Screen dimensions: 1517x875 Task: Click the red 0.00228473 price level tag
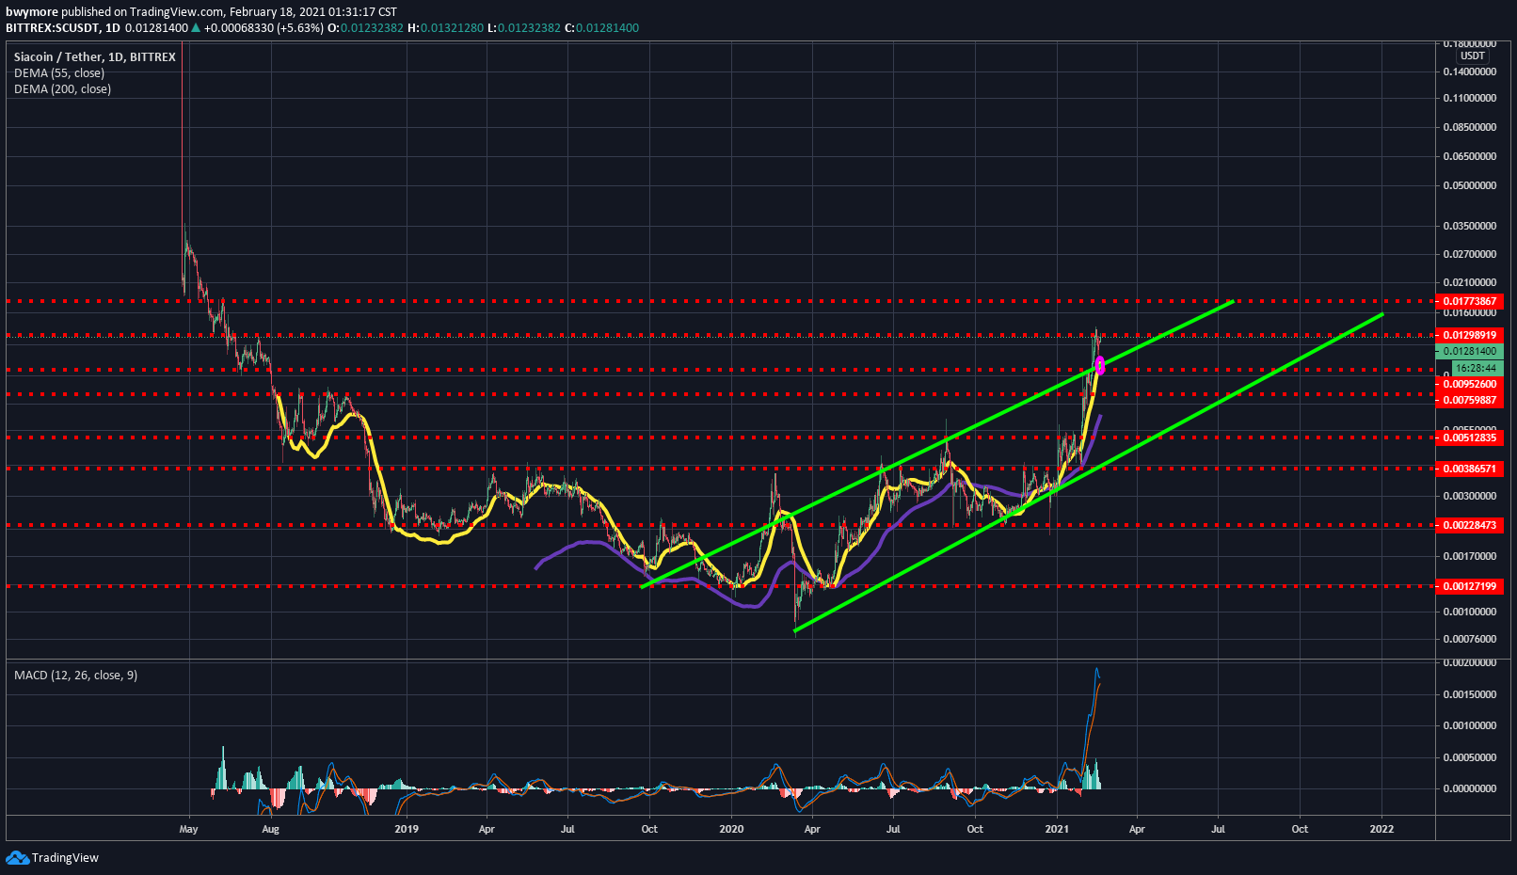[x=1469, y=525]
